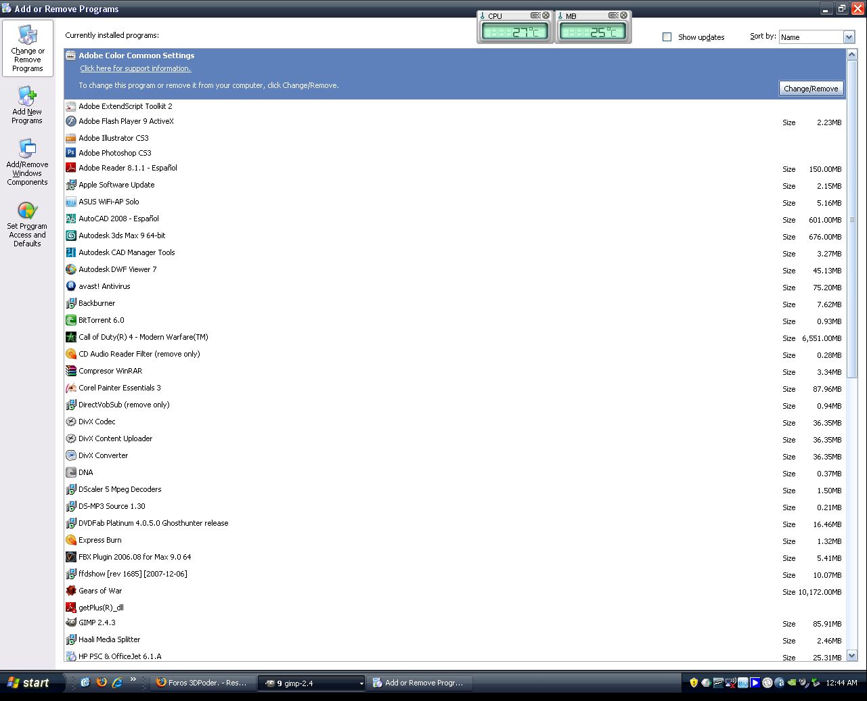Screen dimensions: 867x701
Task: Select DivX Codec entry
Action: coord(455,422)
